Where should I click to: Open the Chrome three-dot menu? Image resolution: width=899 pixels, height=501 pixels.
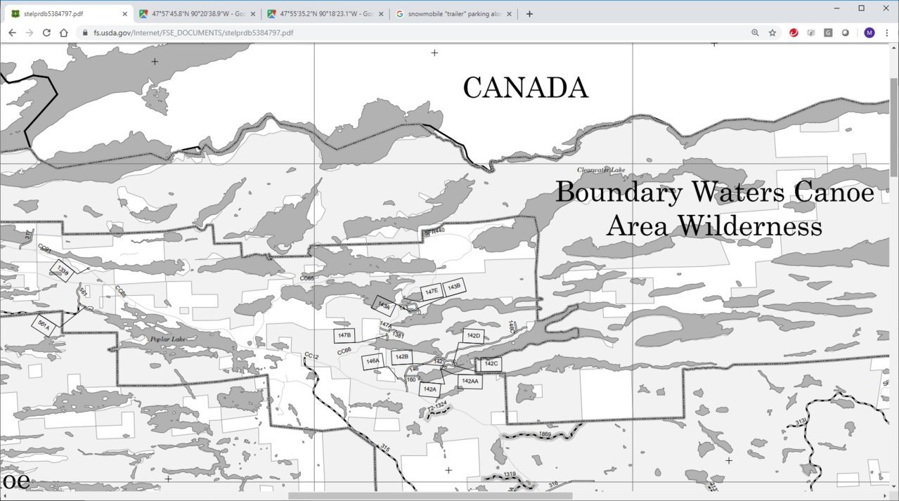[x=887, y=32]
